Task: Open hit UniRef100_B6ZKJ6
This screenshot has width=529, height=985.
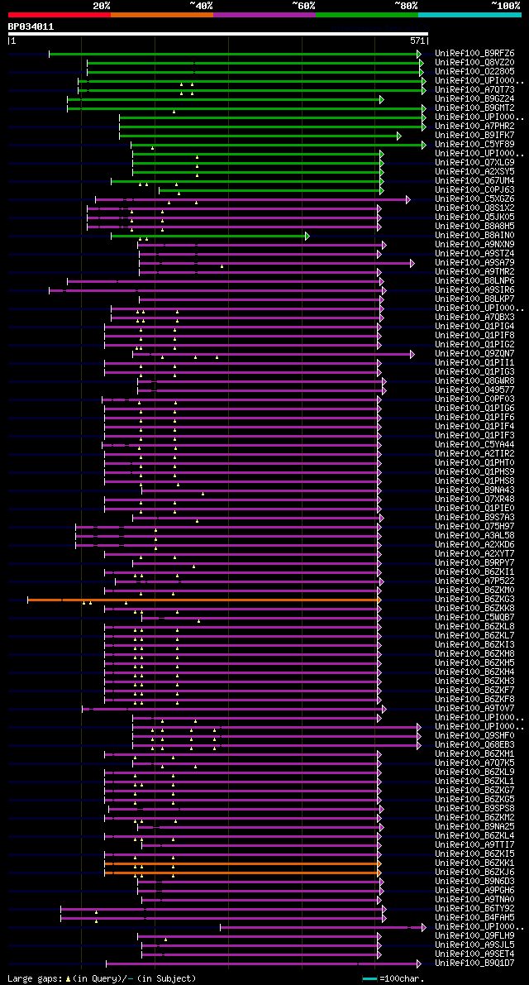Action: point(474,873)
